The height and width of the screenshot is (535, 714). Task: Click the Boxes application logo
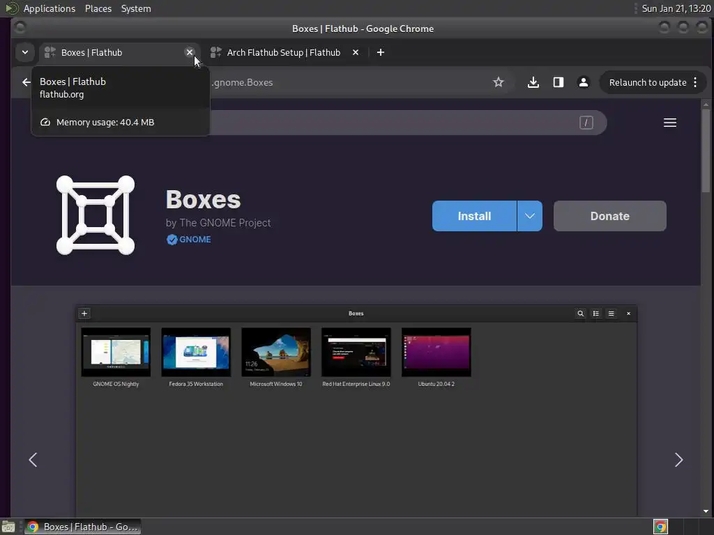[x=96, y=215]
